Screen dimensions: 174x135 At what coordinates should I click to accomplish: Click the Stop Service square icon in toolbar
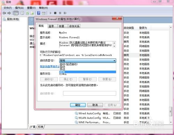(55, 13)
